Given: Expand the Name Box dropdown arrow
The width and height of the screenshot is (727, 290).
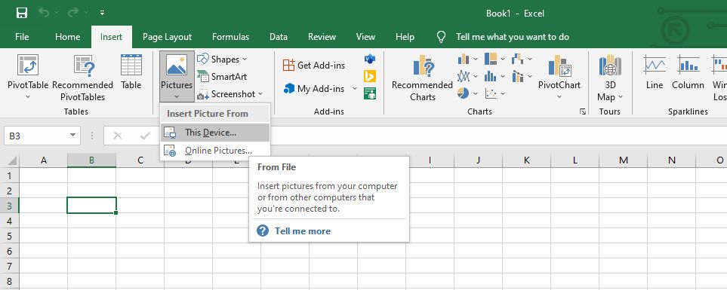Looking at the screenshot, I should (72, 136).
